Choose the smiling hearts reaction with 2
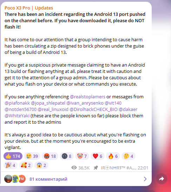171x192 pixels. pyautogui.click(x=26, y=165)
